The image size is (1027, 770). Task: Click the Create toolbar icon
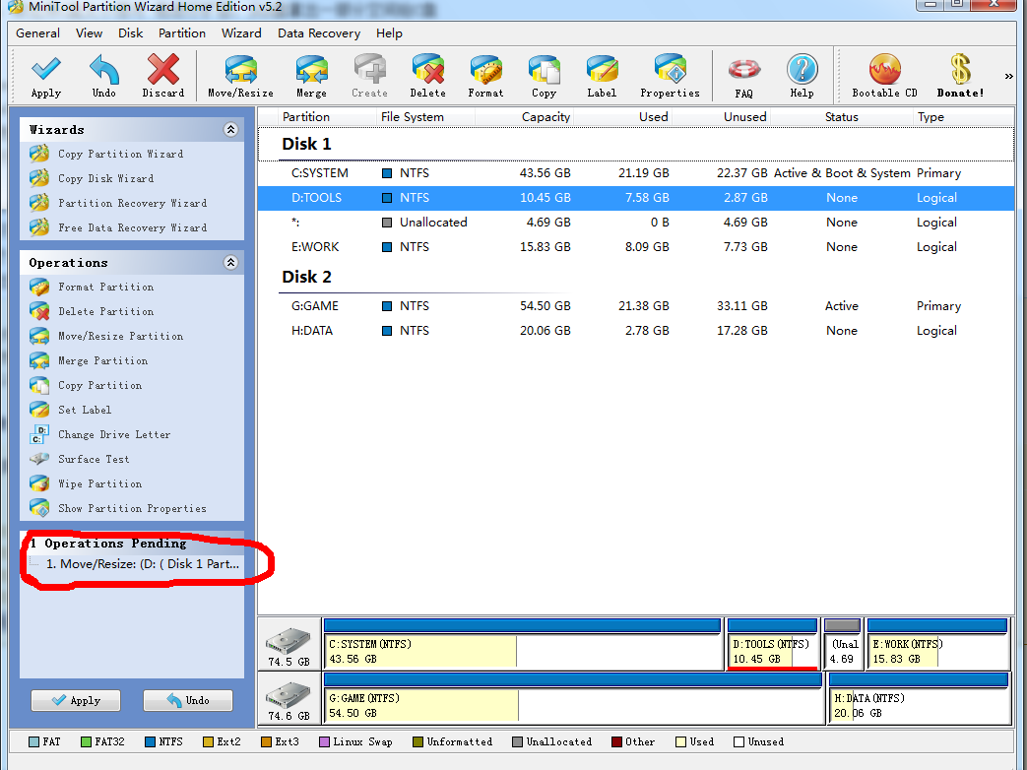(369, 75)
